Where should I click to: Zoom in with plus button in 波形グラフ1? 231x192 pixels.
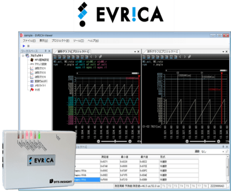click(130, 142)
